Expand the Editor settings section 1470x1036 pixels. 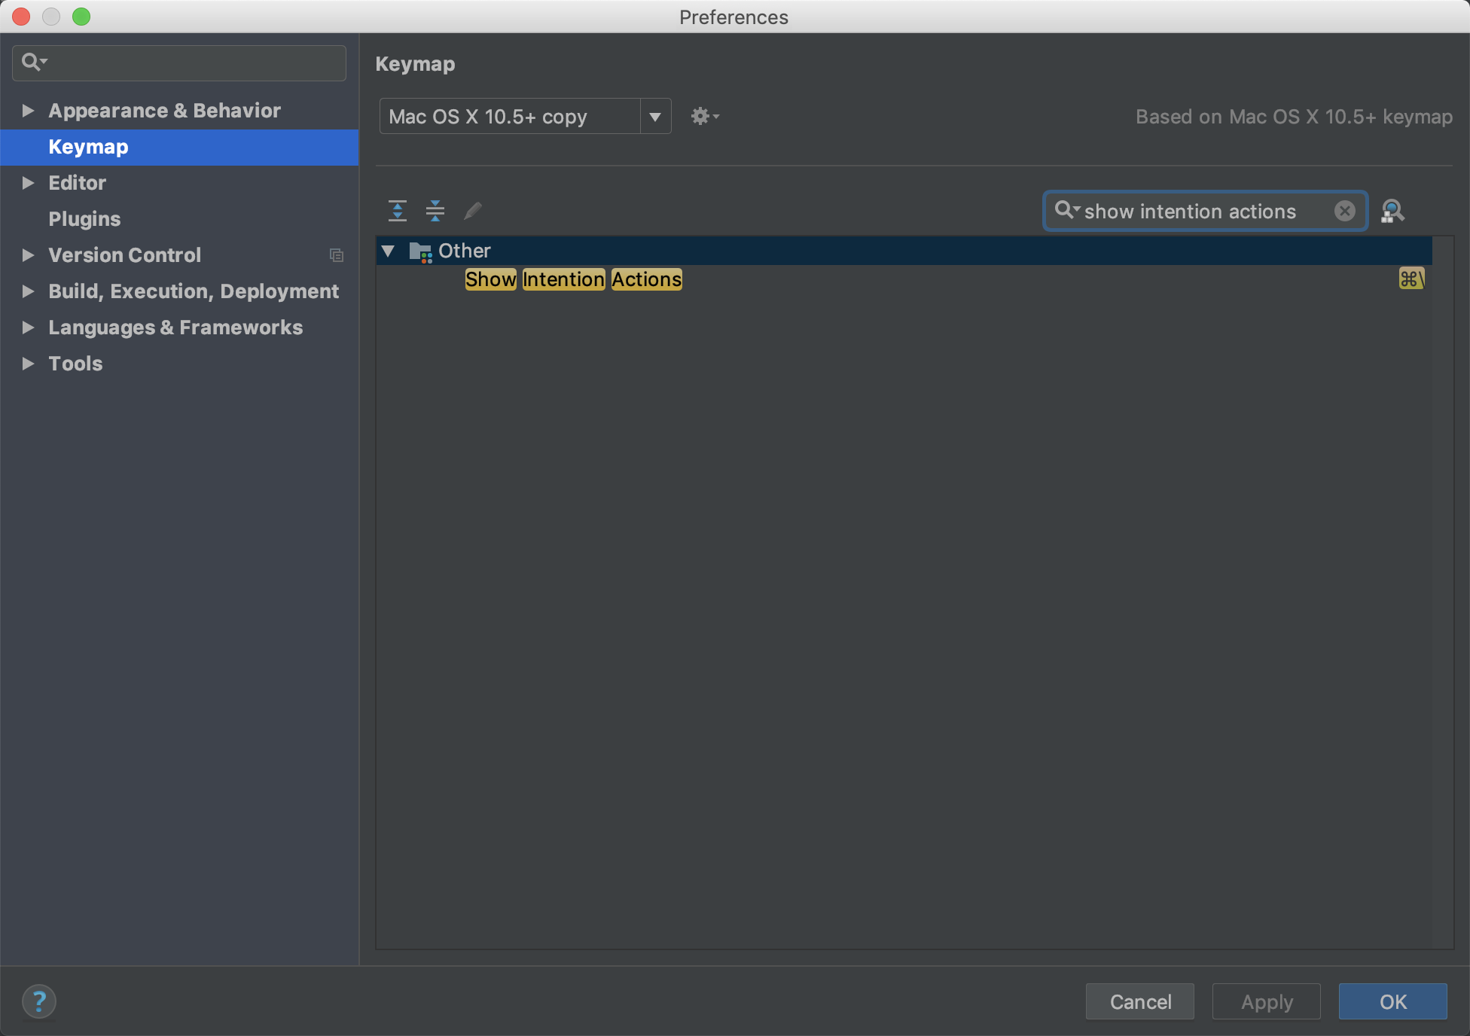point(28,183)
